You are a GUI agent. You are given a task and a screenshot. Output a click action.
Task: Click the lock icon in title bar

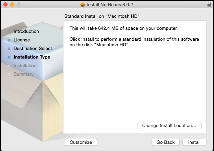tap(209, 4)
